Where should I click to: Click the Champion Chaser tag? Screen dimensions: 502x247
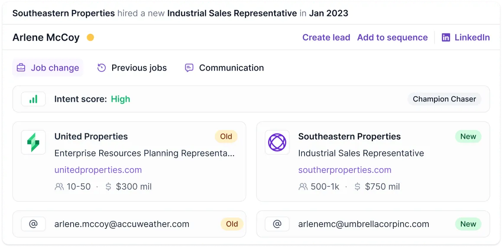[x=444, y=99]
